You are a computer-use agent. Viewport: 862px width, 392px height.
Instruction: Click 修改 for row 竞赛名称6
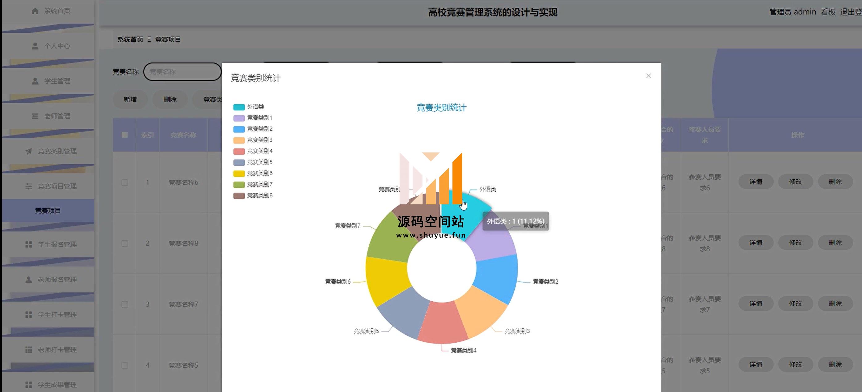point(796,181)
